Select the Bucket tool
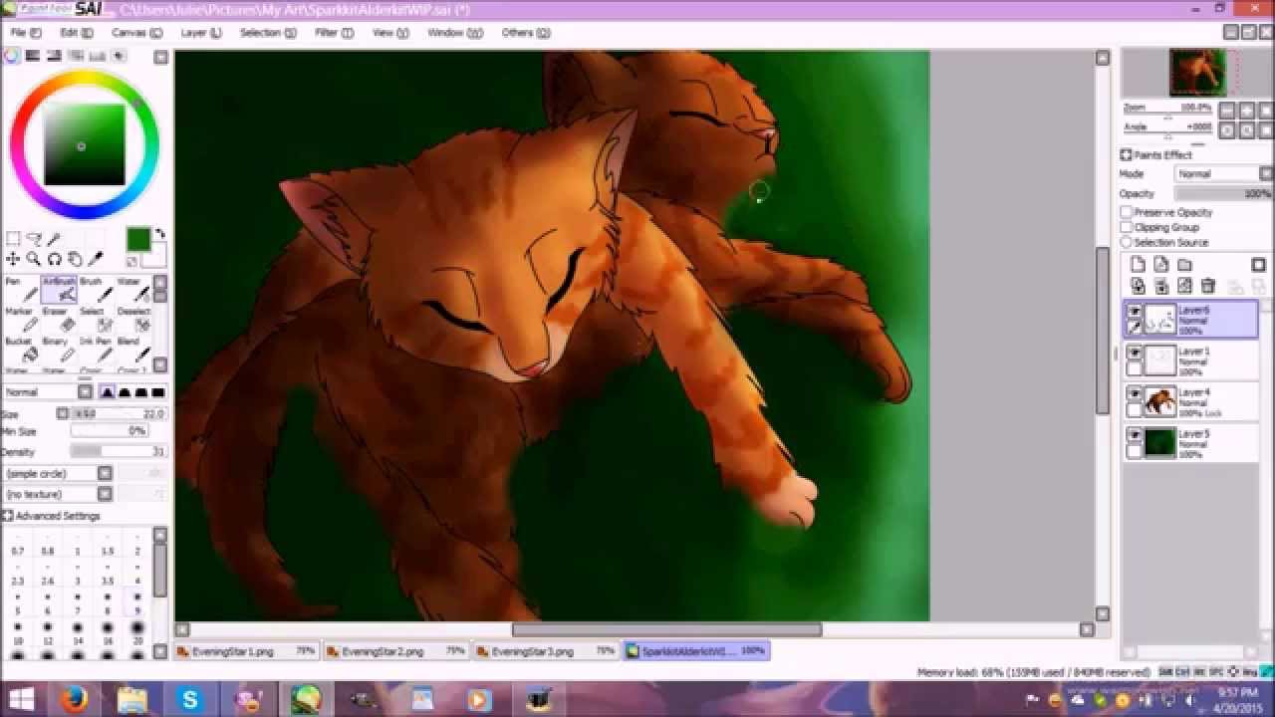Screen dimensions: 1275x717 [x=21, y=350]
